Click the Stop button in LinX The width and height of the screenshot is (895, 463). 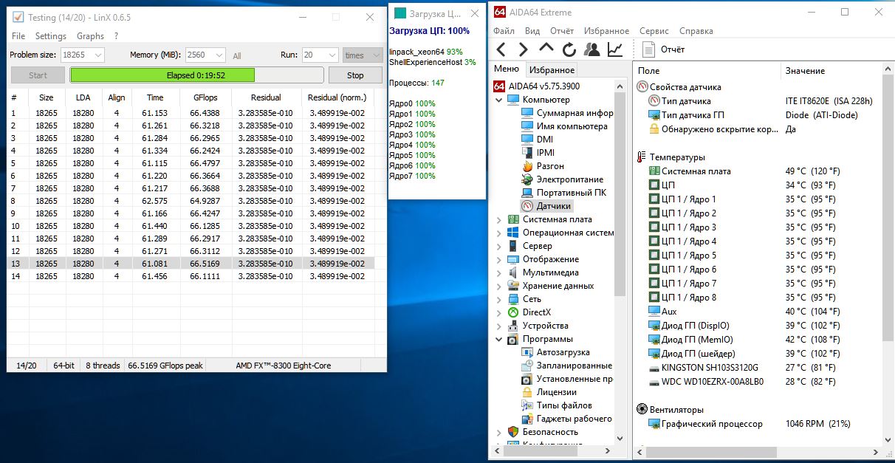point(355,75)
